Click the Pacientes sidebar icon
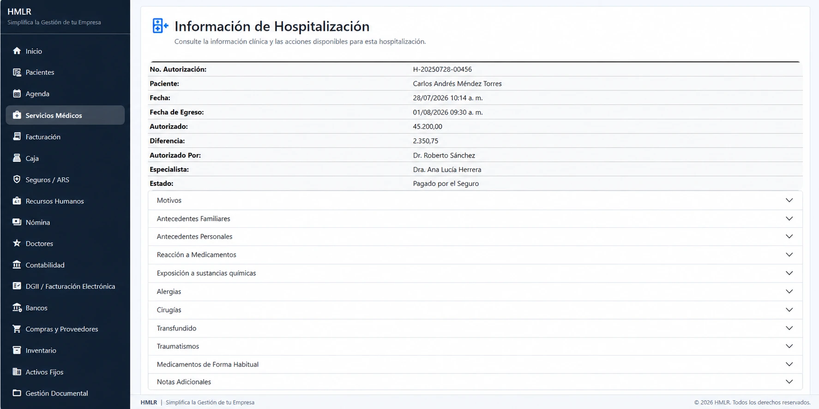 pyautogui.click(x=17, y=72)
